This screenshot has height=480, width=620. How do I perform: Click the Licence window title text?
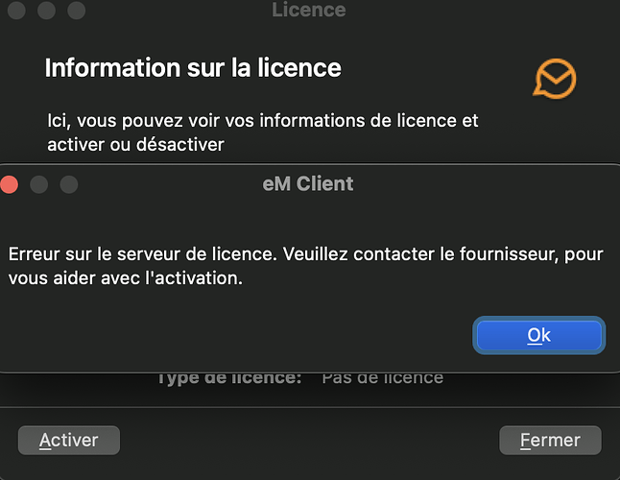(308, 11)
